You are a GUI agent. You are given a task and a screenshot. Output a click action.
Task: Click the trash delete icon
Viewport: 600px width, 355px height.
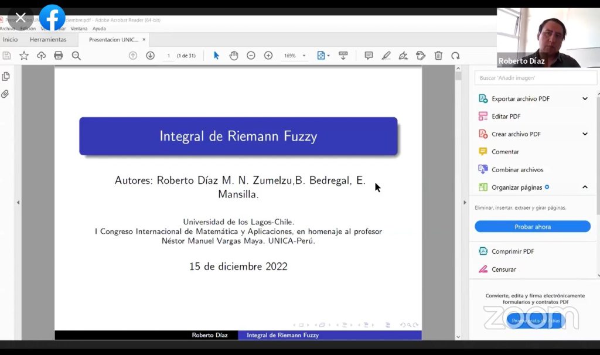coord(438,56)
